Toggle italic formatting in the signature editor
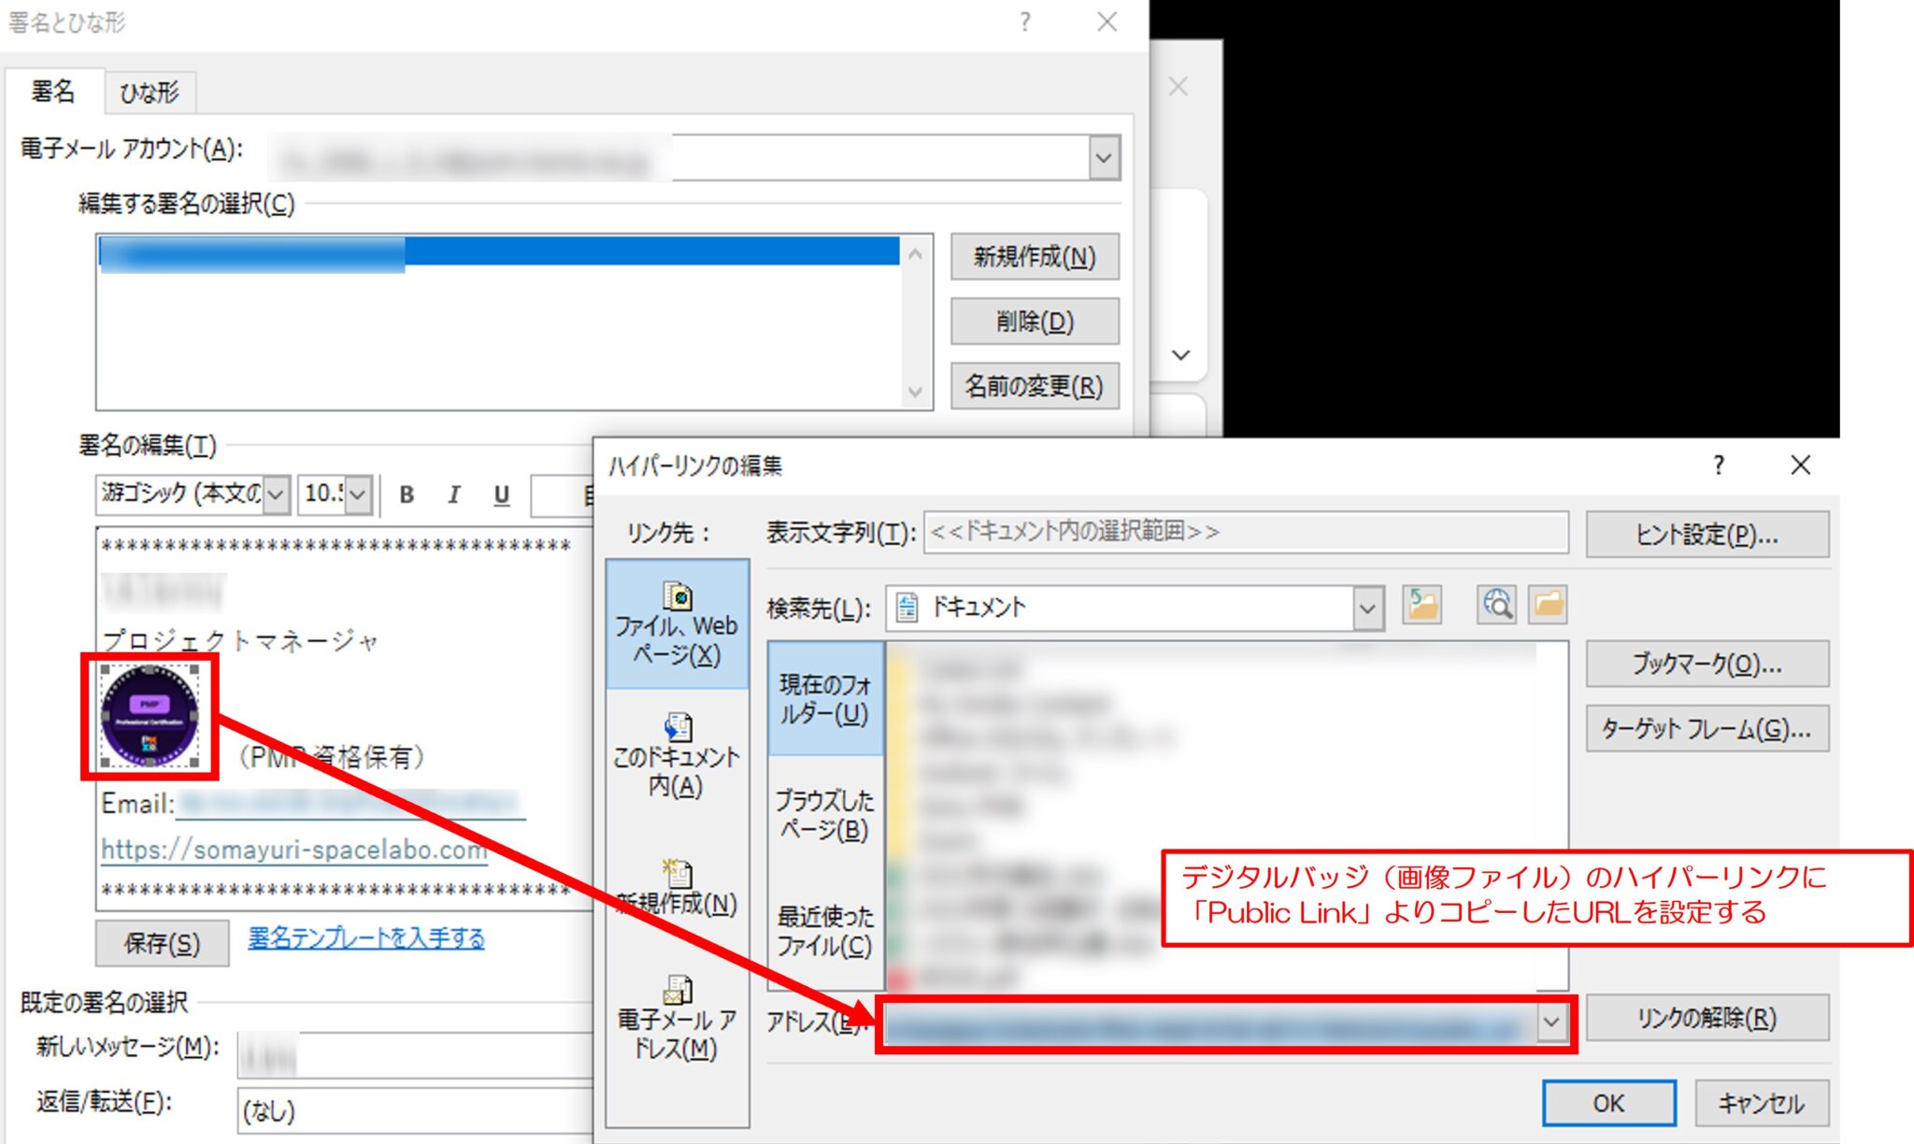Screen dimensions: 1914x1144 [x=453, y=494]
